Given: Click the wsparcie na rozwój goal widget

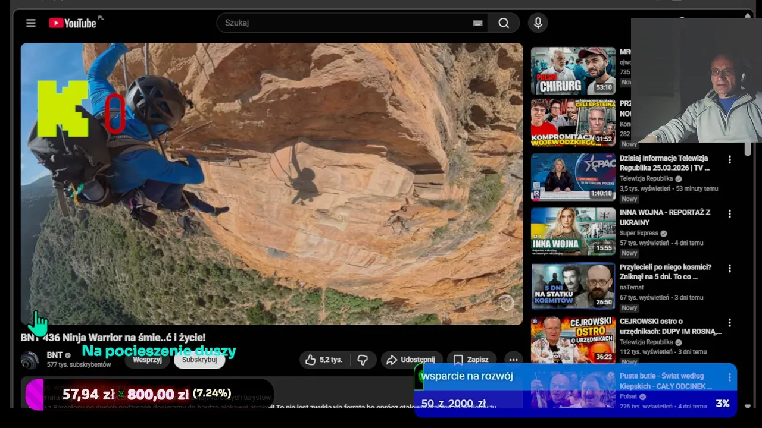Looking at the screenshot, I should click(575, 389).
